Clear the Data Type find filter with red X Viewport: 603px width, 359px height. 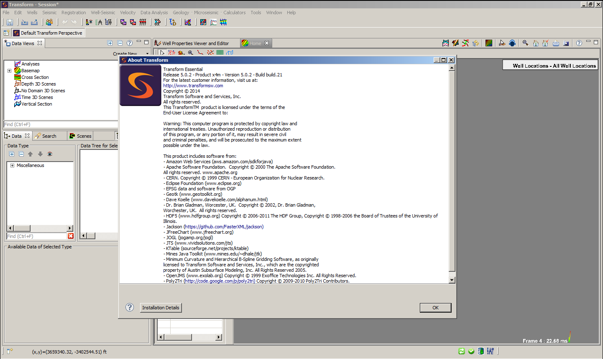[x=71, y=236]
